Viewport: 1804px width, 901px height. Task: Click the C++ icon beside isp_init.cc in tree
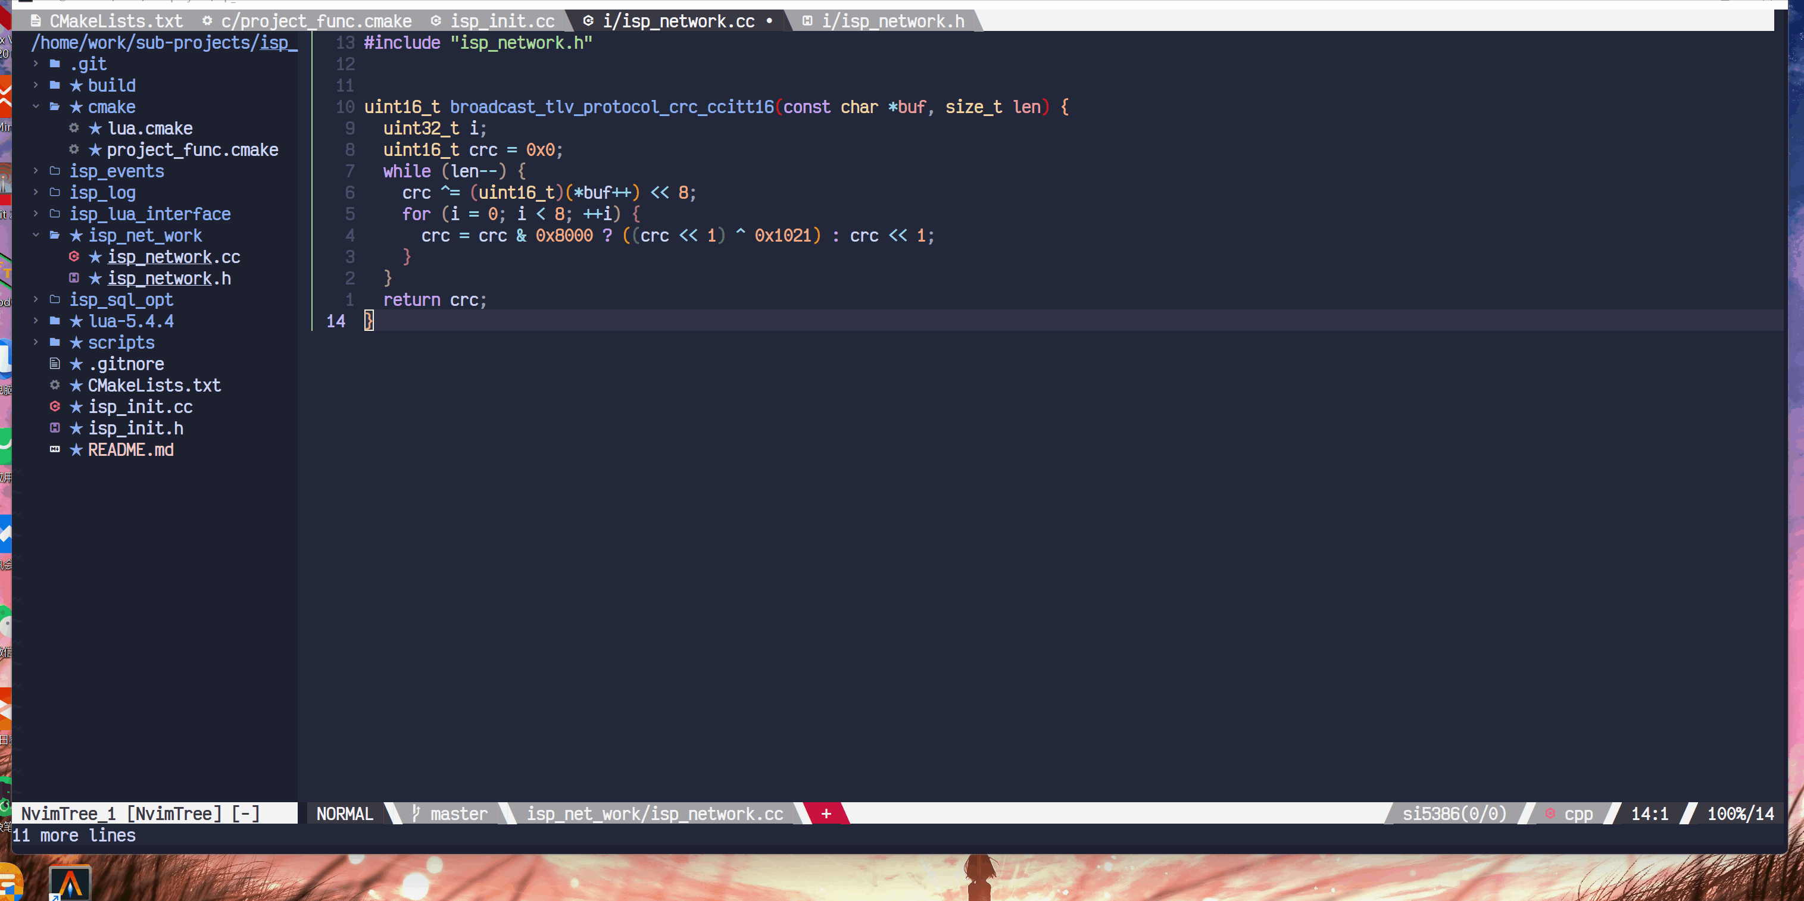pos(56,406)
